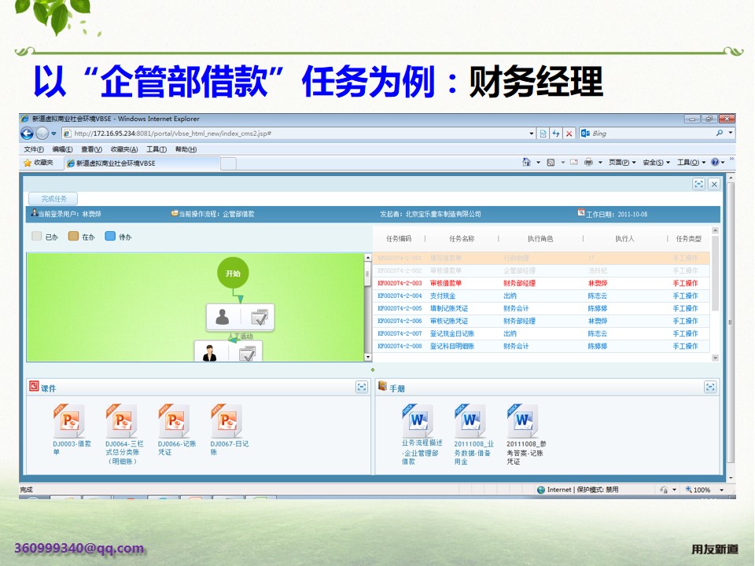Click the 登记现金日记账 task name
This screenshot has height=566, width=755.
(x=452, y=333)
